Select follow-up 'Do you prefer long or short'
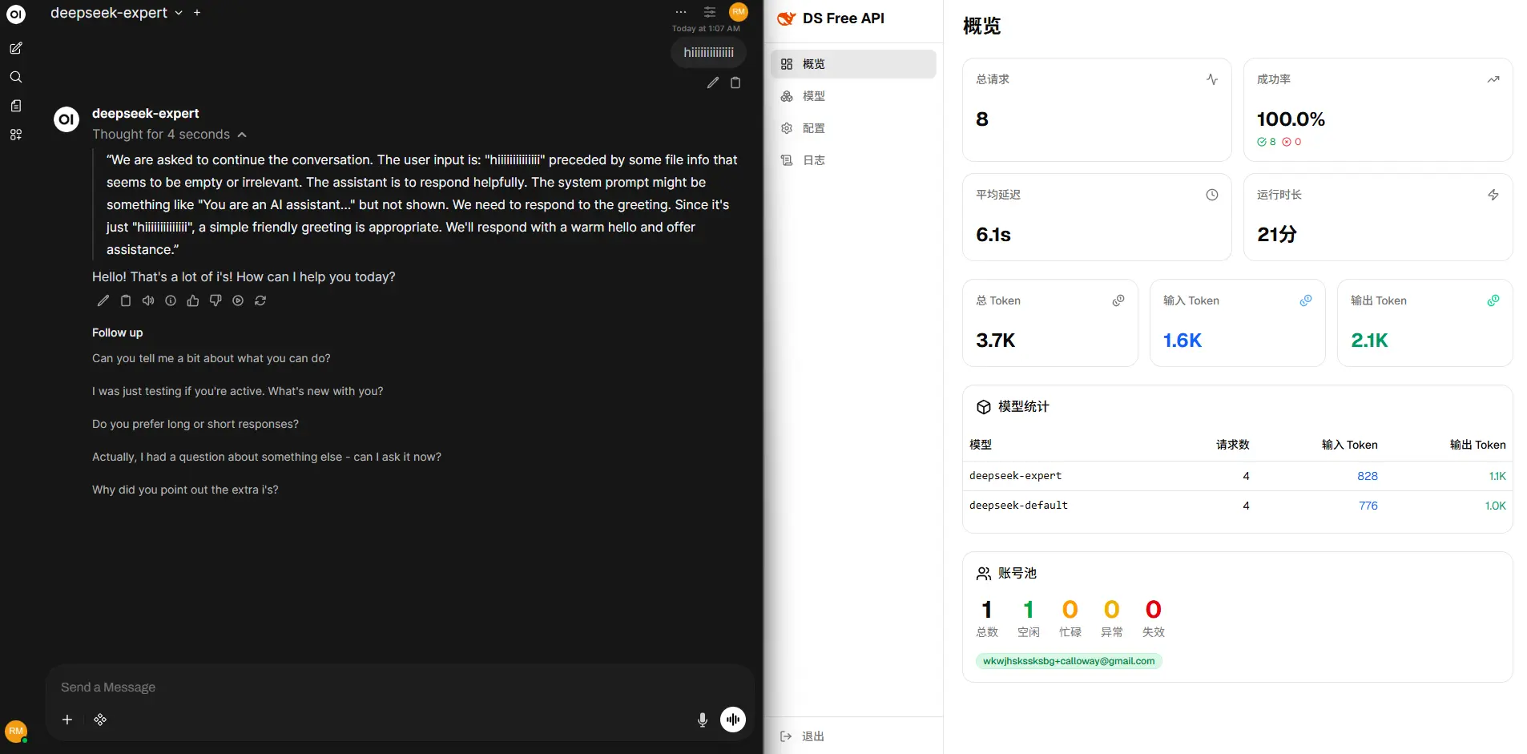Image resolution: width=1527 pixels, height=754 pixels. coord(195,424)
